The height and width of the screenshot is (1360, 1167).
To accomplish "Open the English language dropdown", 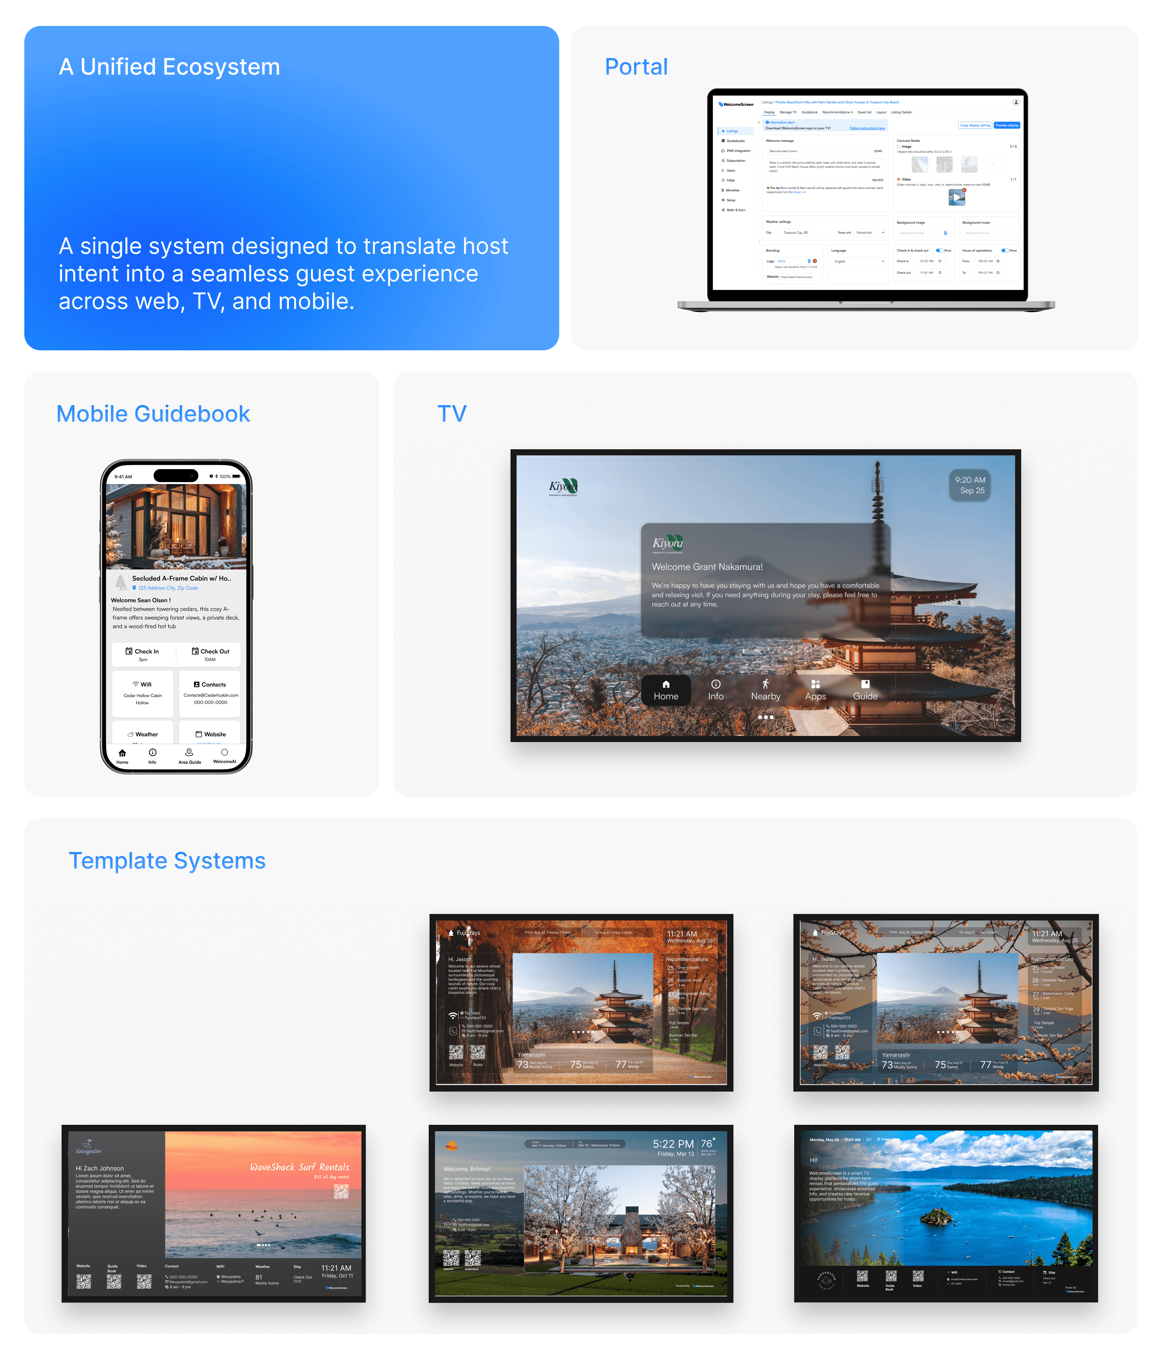I will tap(859, 261).
